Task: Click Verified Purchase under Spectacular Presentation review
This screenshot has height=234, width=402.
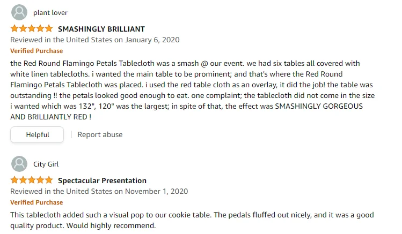Action: point(36,202)
